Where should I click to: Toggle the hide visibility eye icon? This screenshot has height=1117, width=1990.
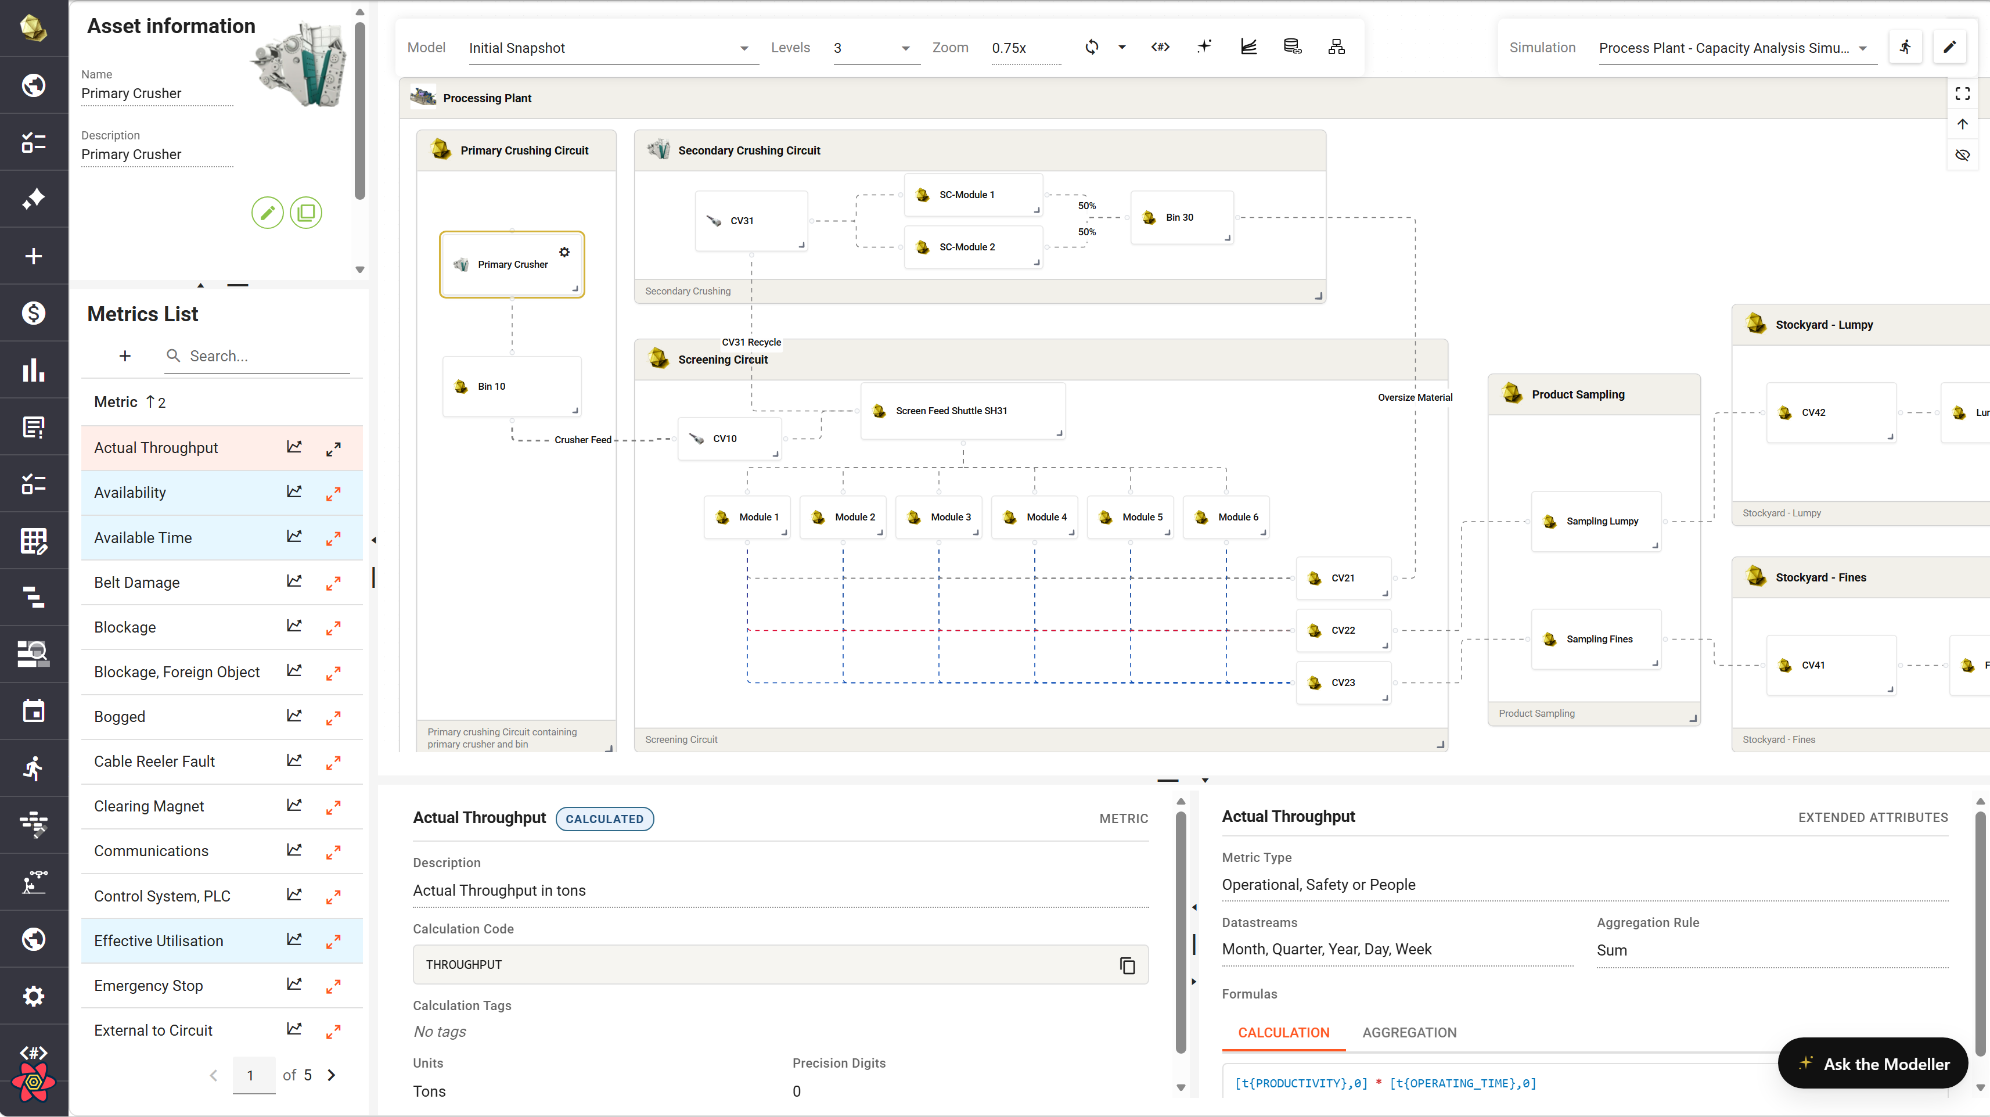[1962, 155]
